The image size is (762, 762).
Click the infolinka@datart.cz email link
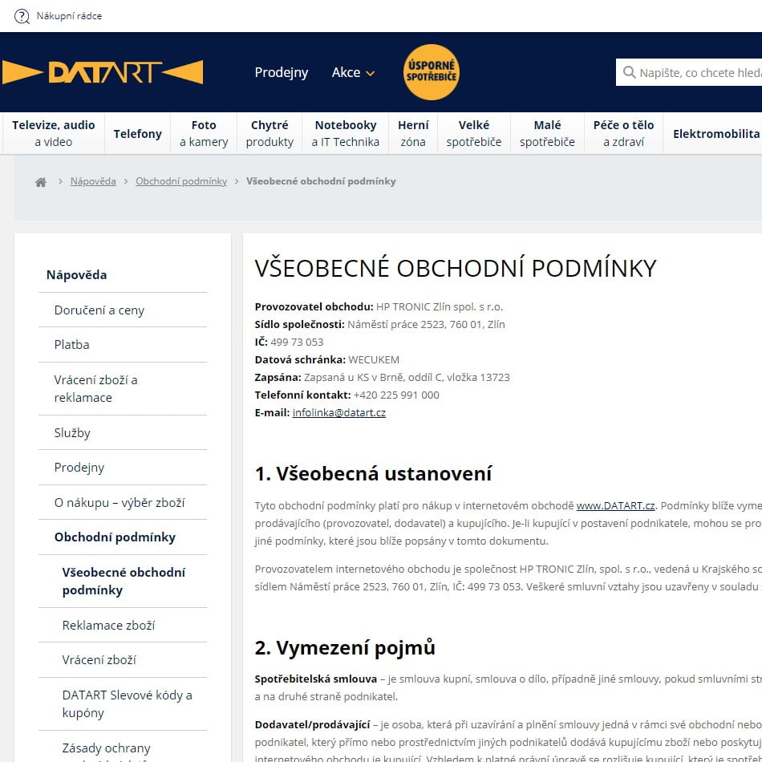pyautogui.click(x=338, y=412)
